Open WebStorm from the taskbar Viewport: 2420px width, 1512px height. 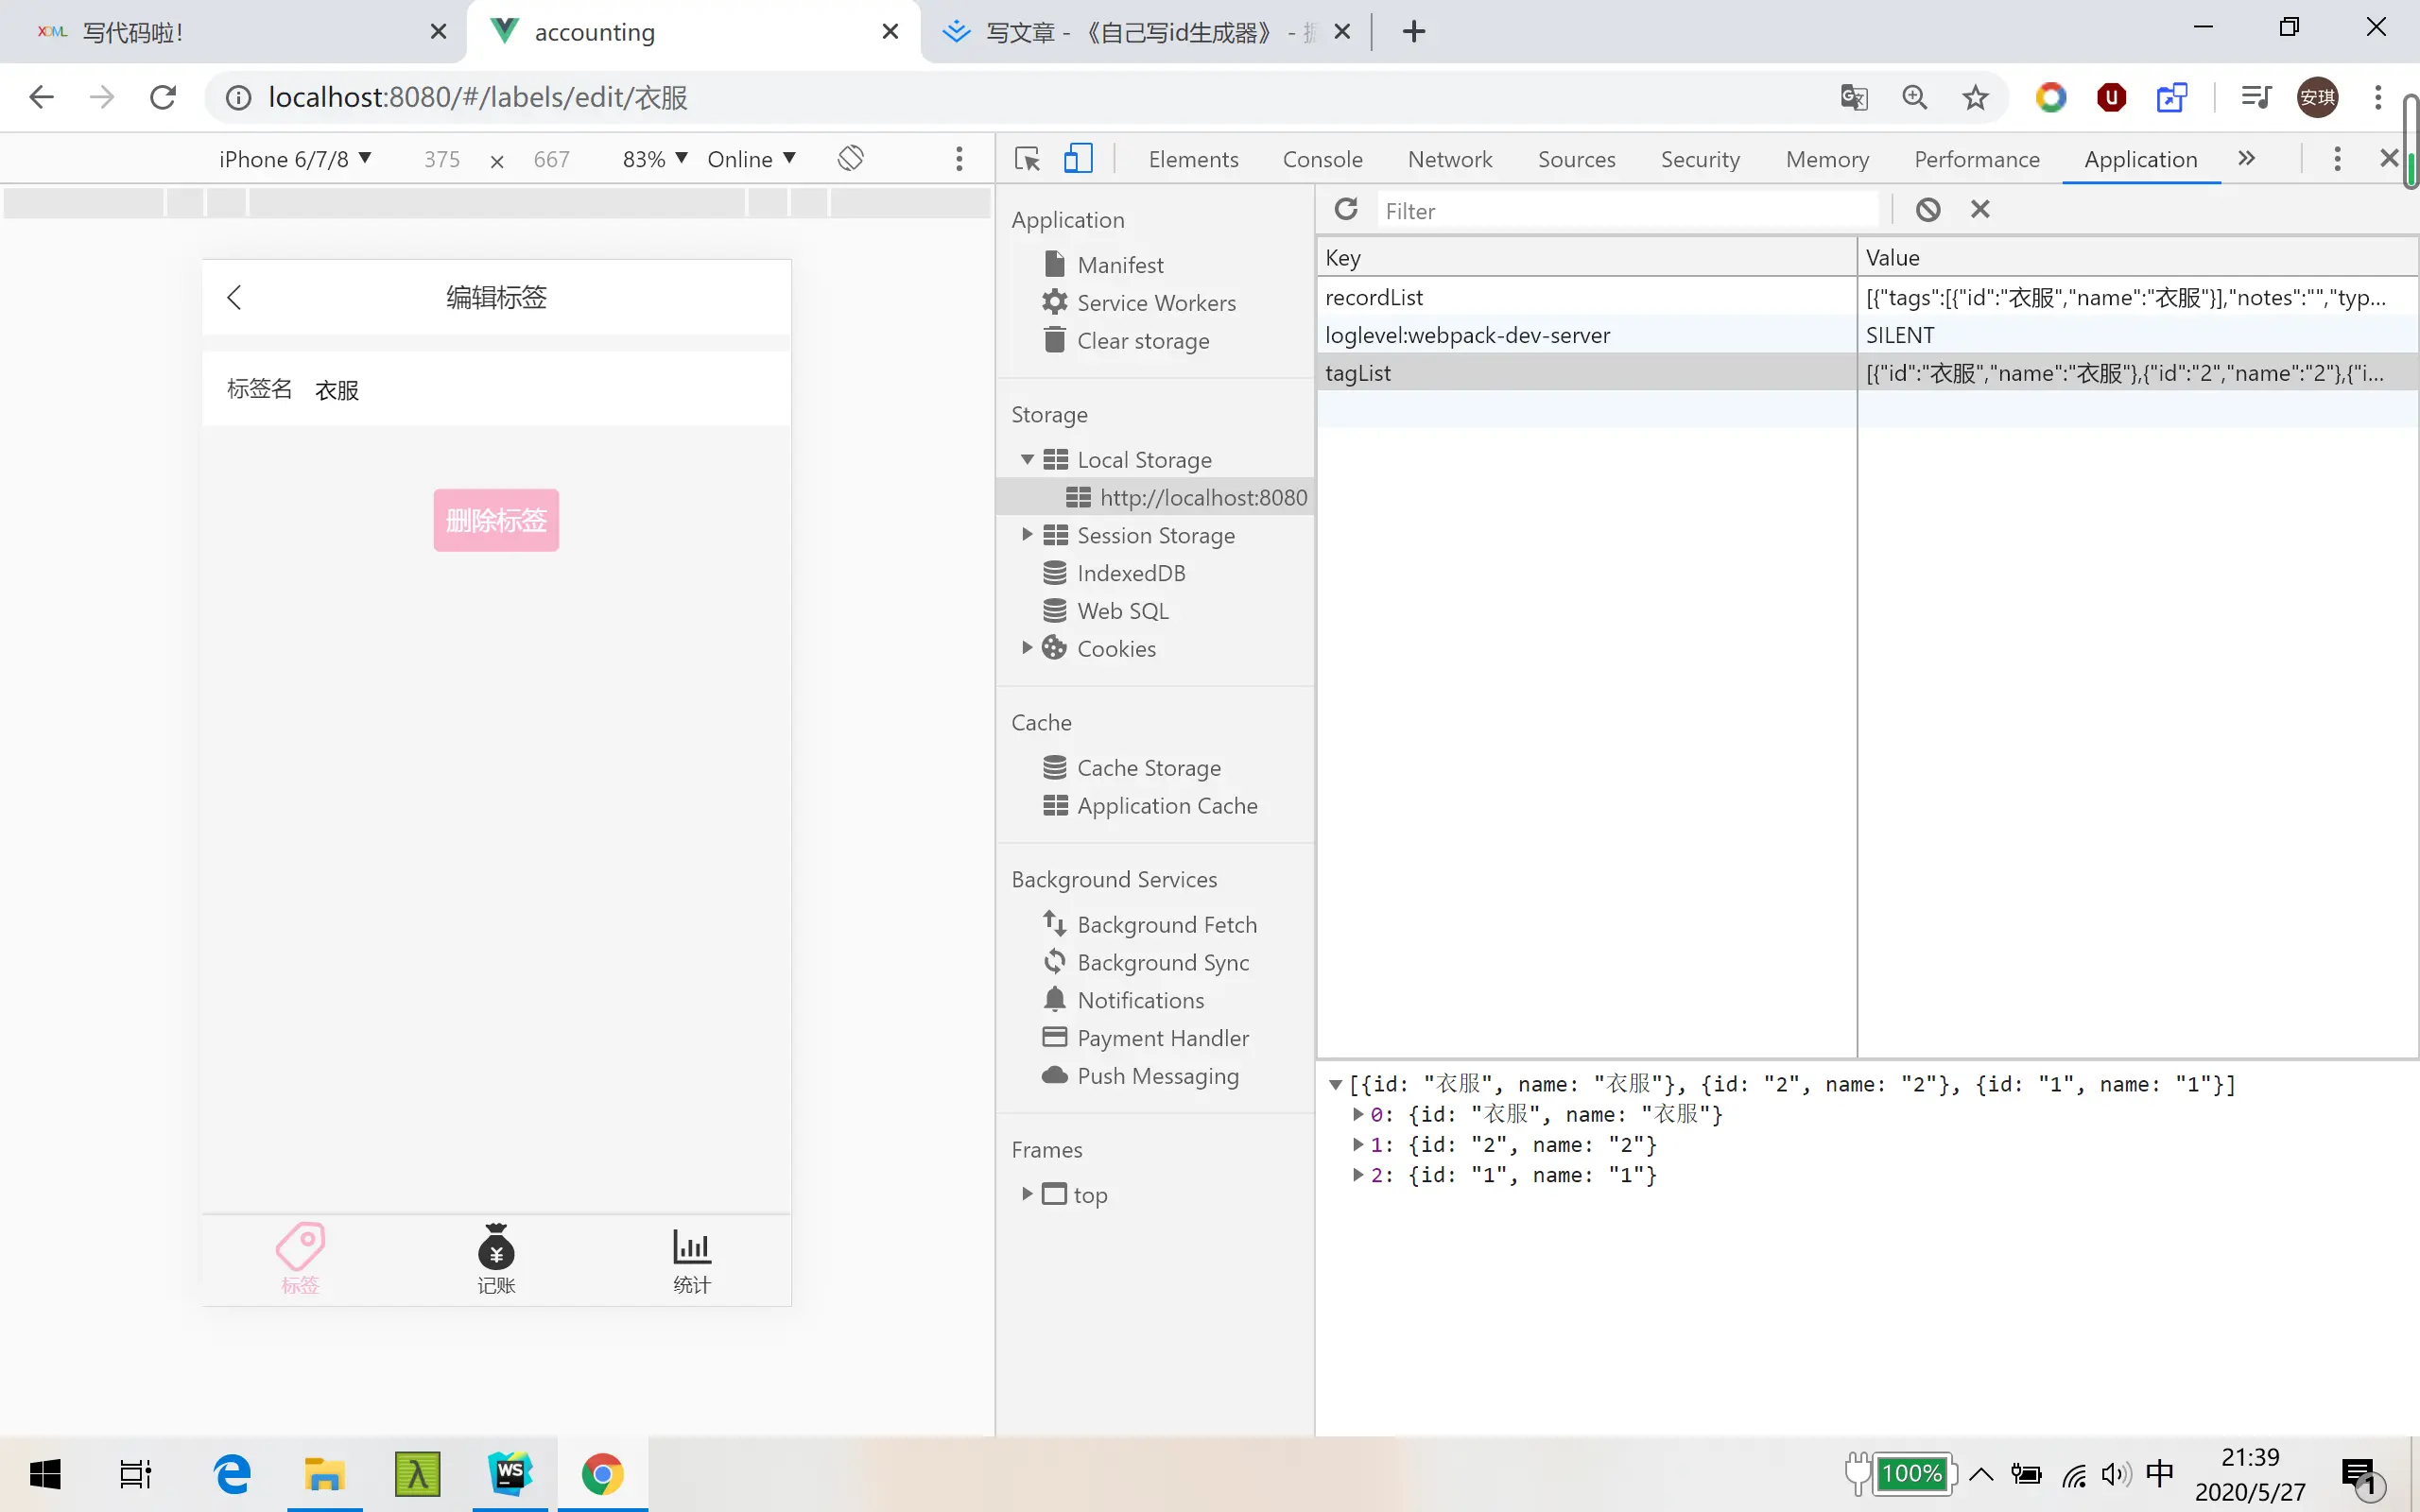click(510, 1474)
